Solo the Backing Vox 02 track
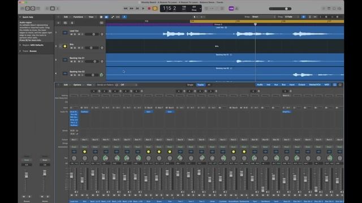 pos(75,75)
